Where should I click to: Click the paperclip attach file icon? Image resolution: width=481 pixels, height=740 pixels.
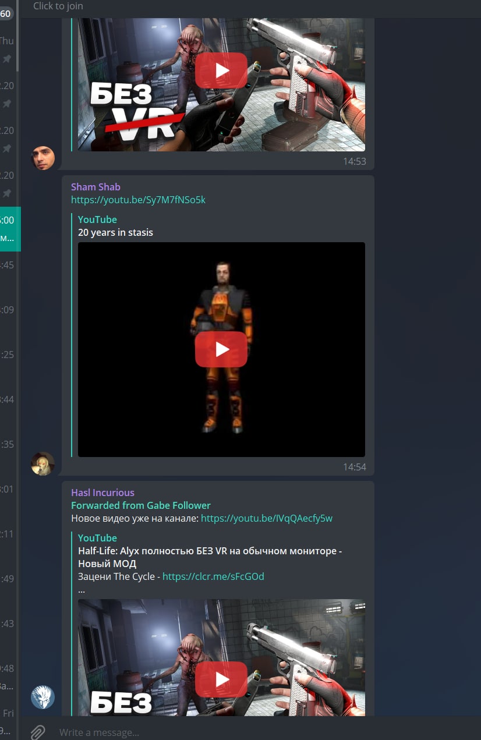click(x=38, y=732)
